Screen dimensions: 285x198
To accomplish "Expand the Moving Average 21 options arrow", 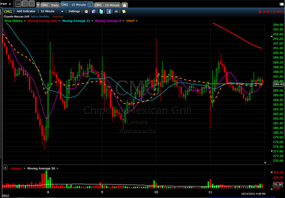I will tap(92, 21).
